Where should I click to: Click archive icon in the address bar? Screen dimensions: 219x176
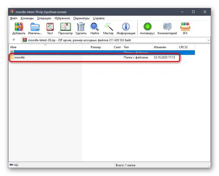tap(25, 40)
